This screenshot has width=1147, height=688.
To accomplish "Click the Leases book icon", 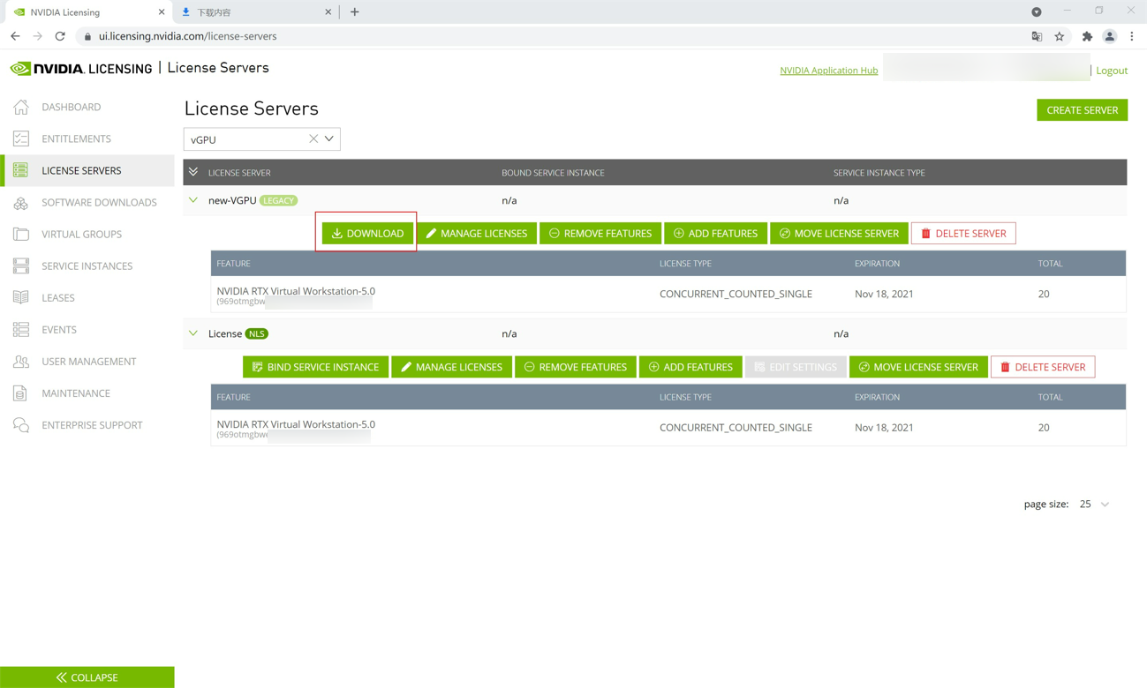I will 21,297.
